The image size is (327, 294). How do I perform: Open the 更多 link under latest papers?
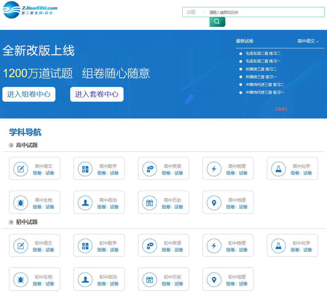tap(281, 109)
